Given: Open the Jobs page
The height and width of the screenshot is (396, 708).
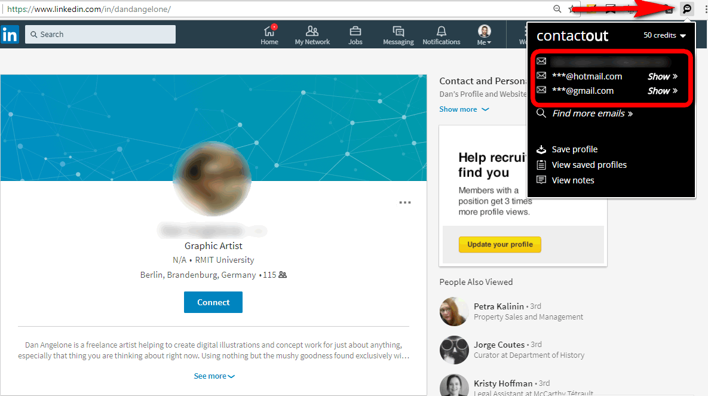Looking at the screenshot, I should click(x=355, y=35).
